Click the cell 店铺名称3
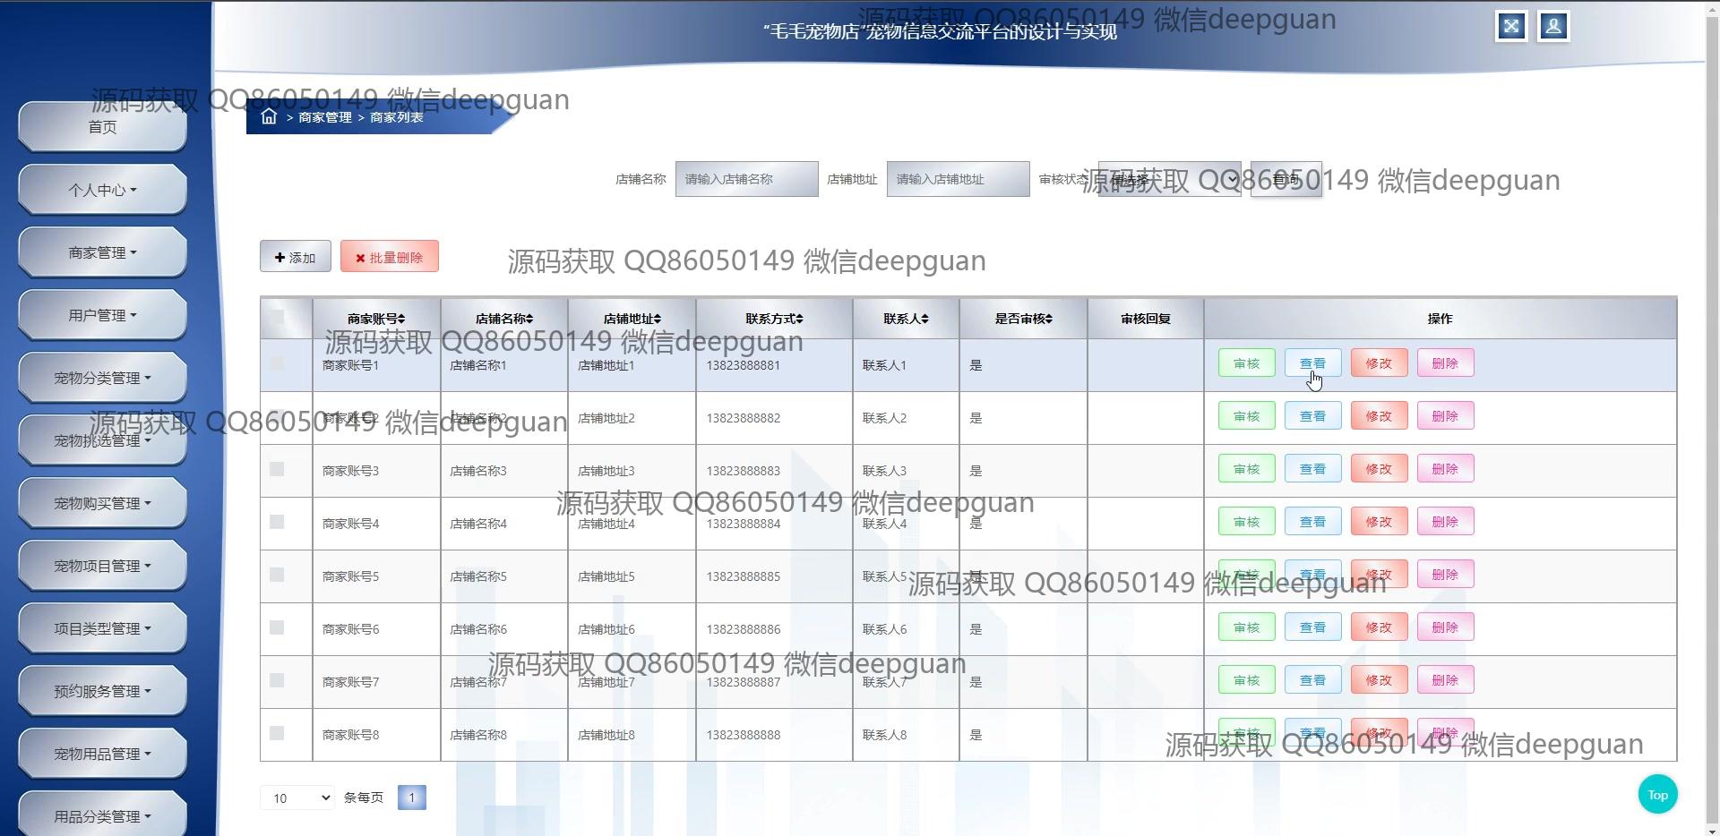 pyautogui.click(x=478, y=471)
